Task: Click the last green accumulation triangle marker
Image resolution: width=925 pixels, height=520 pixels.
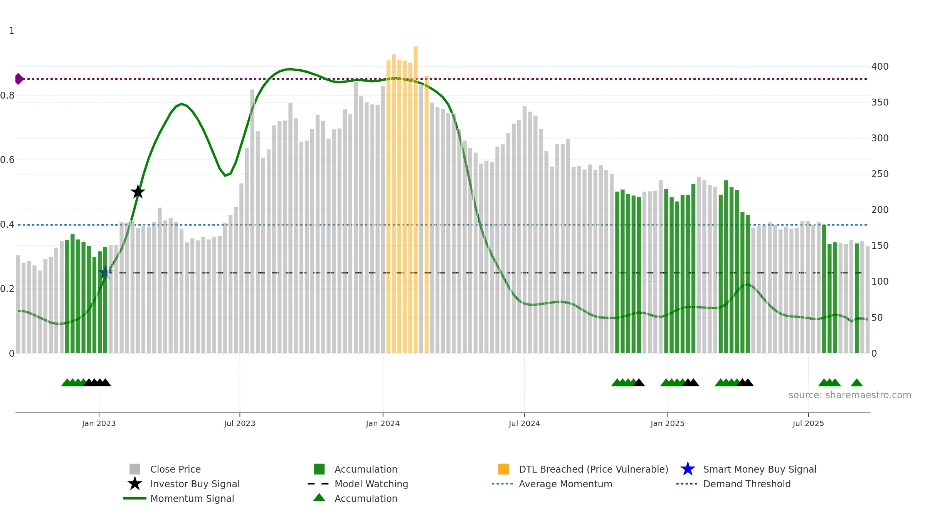Action: click(856, 382)
